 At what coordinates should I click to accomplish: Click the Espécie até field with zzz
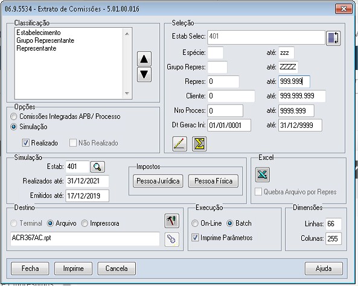286,52
